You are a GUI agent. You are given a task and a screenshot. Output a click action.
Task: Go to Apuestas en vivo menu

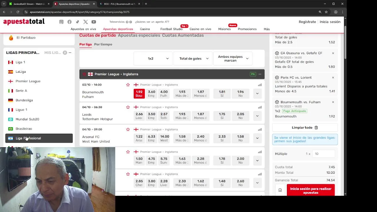coord(83,29)
